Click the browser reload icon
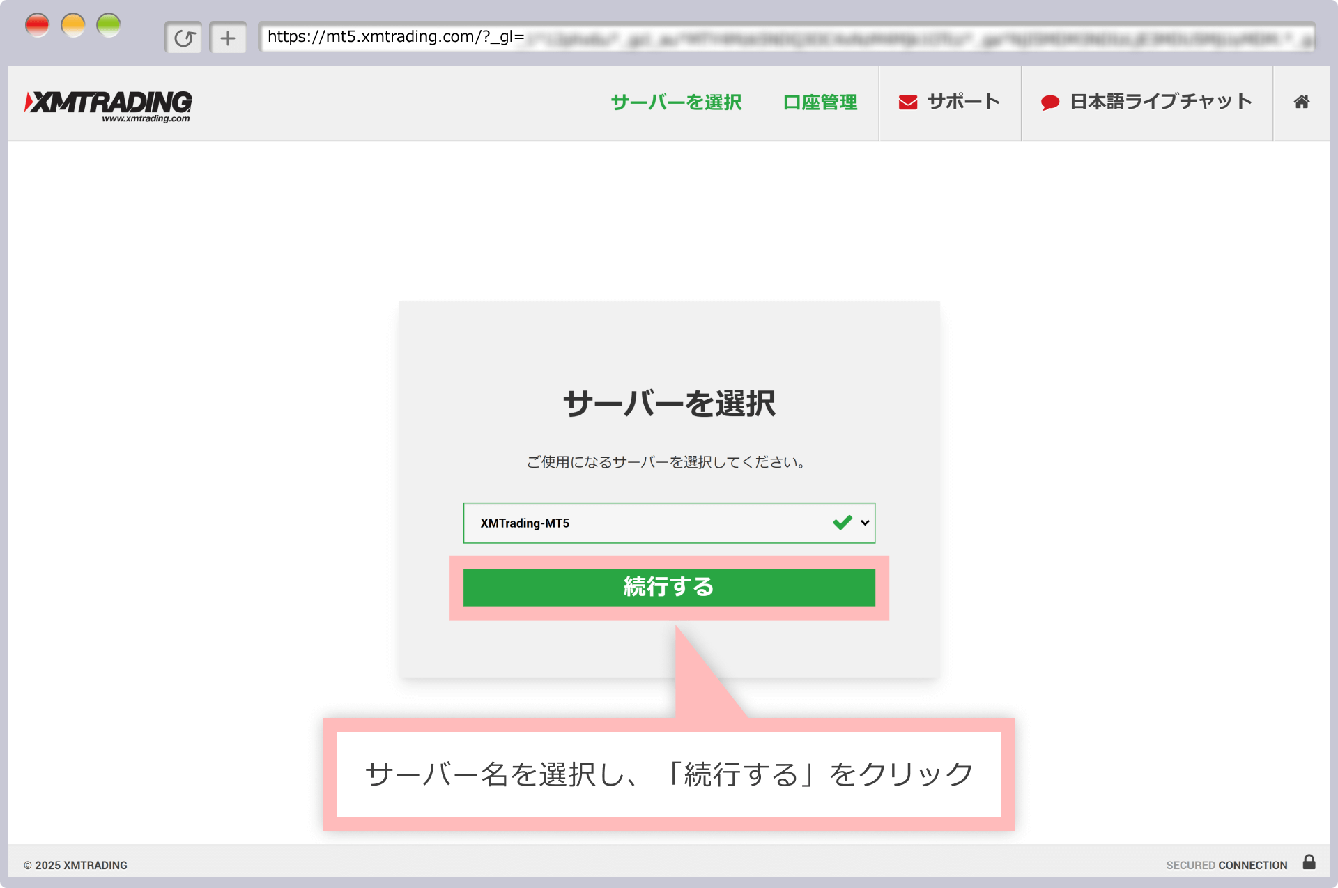1338x888 pixels. point(184,38)
